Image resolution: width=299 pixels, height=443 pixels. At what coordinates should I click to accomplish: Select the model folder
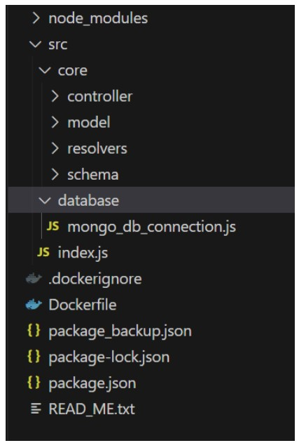click(x=89, y=122)
